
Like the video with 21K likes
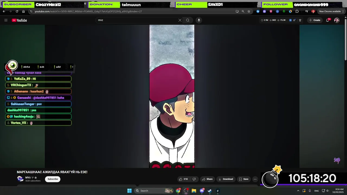[183, 179]
